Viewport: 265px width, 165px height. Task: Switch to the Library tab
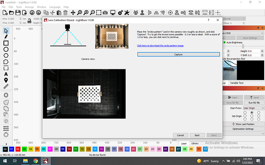coord(195,144)
